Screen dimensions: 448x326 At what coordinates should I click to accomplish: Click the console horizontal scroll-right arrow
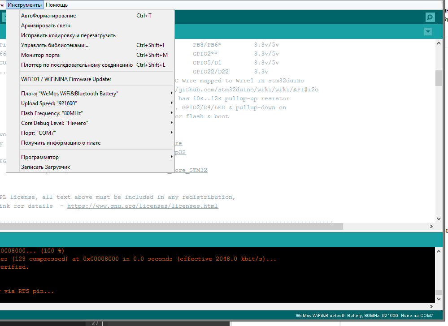click(431, 306)
